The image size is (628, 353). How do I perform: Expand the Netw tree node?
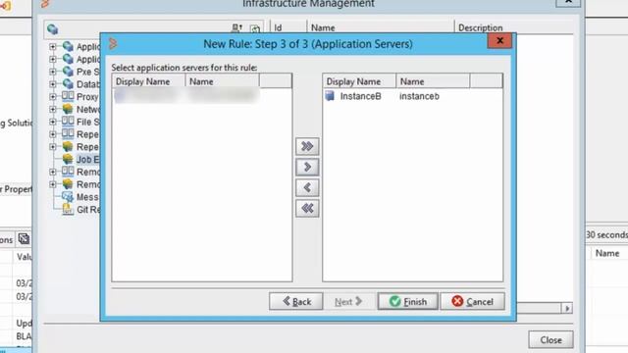(x=52, y=109)
